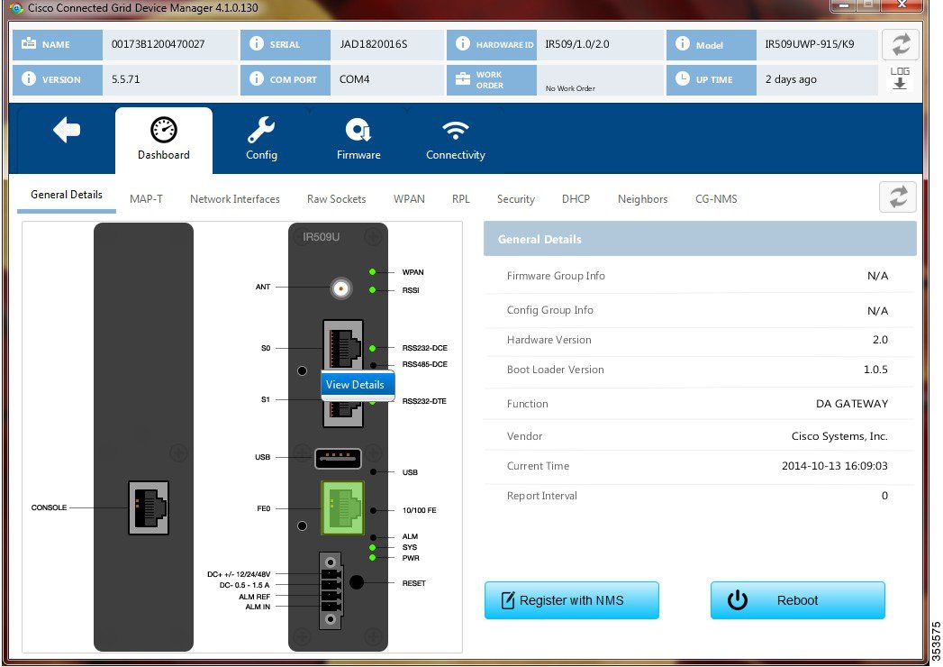Click the No Work Order text
Viewport: 943px width, 667px height.
pyautogui.click(x=570, y=88)
